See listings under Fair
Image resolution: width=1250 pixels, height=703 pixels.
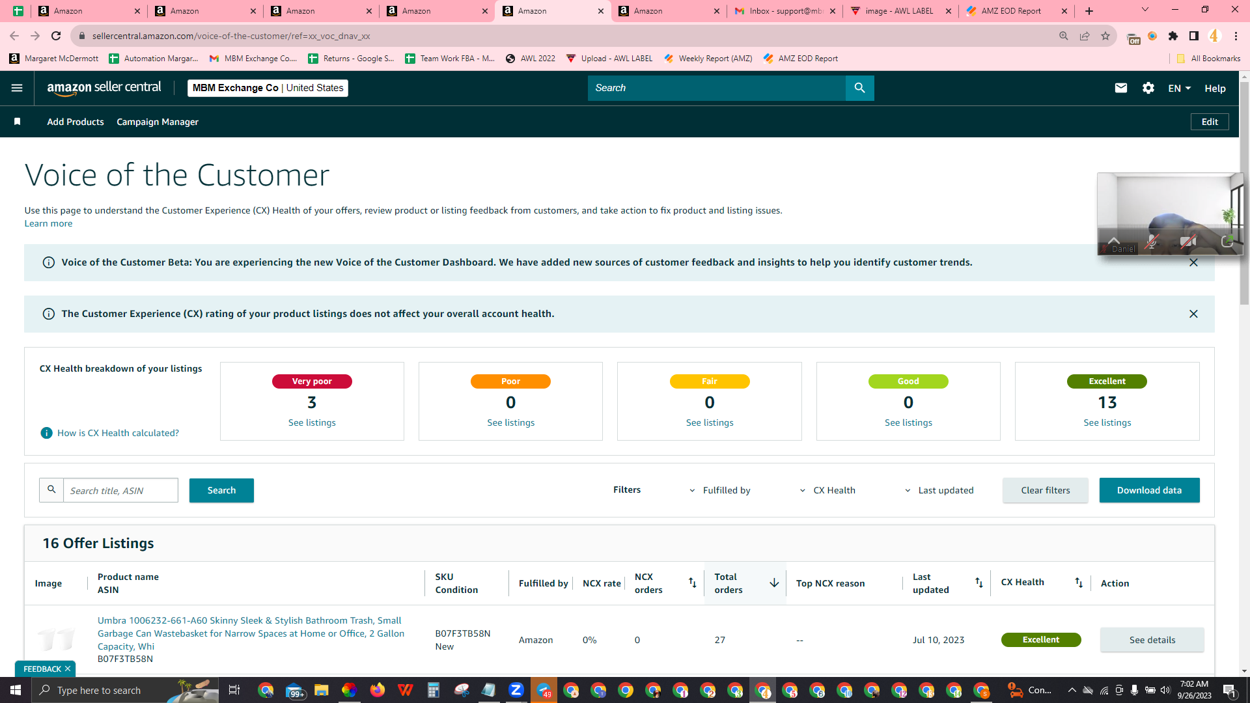(x=710, y=422)
